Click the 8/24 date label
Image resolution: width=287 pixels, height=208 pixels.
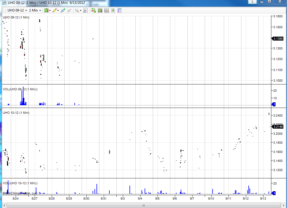point(16,198)
